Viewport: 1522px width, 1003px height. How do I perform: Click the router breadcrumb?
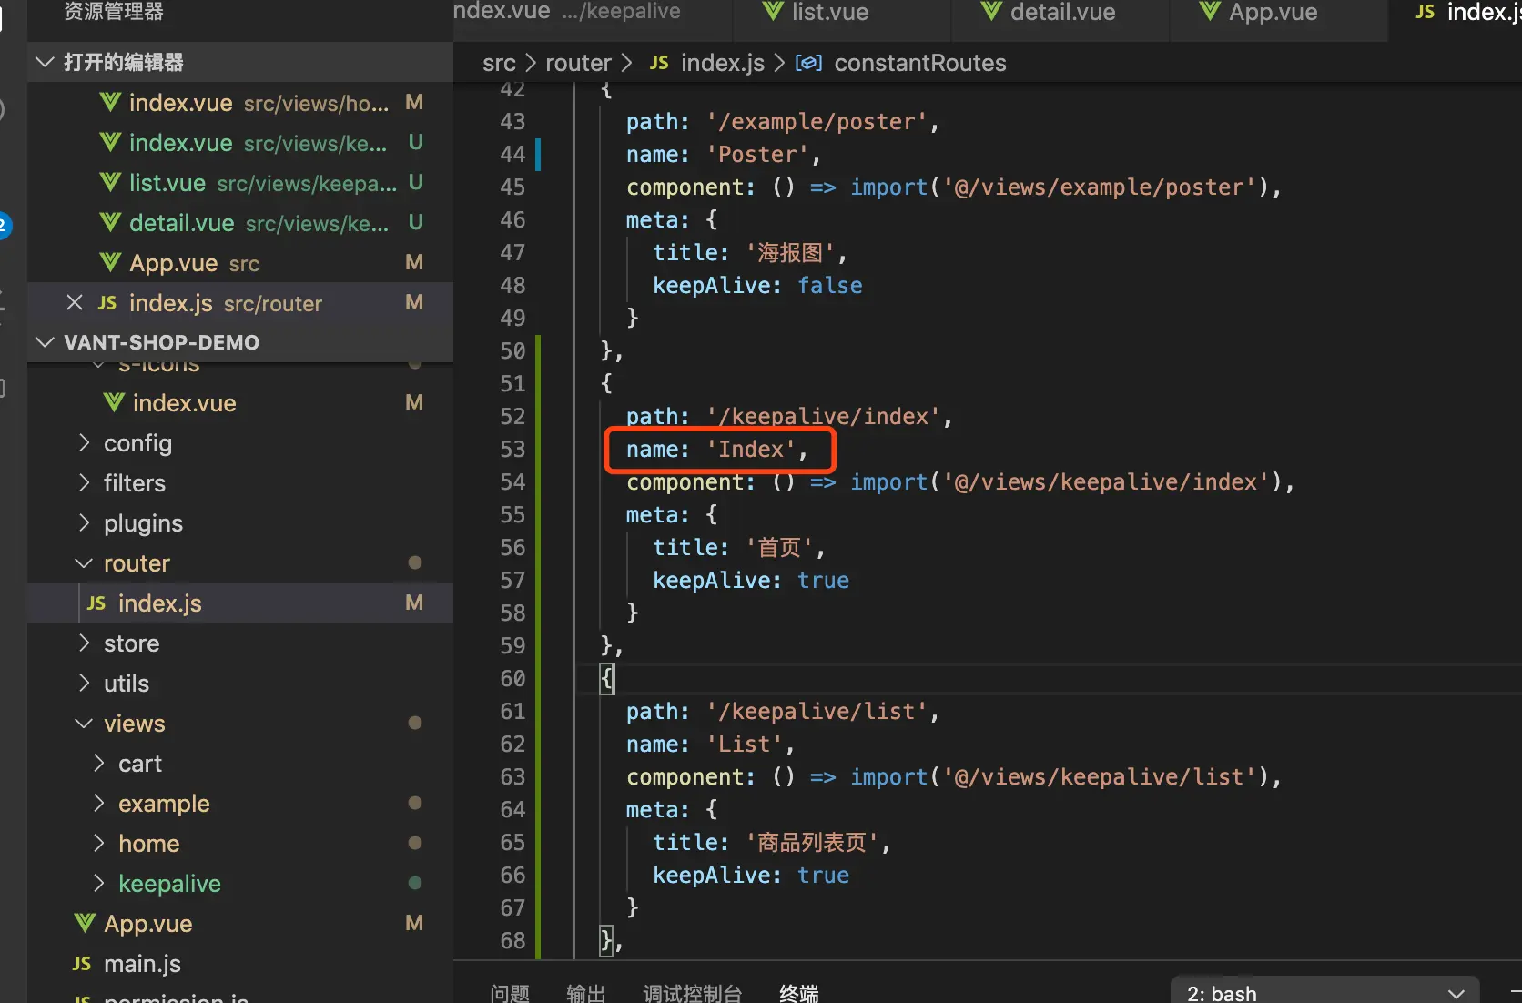pos(578,63)
